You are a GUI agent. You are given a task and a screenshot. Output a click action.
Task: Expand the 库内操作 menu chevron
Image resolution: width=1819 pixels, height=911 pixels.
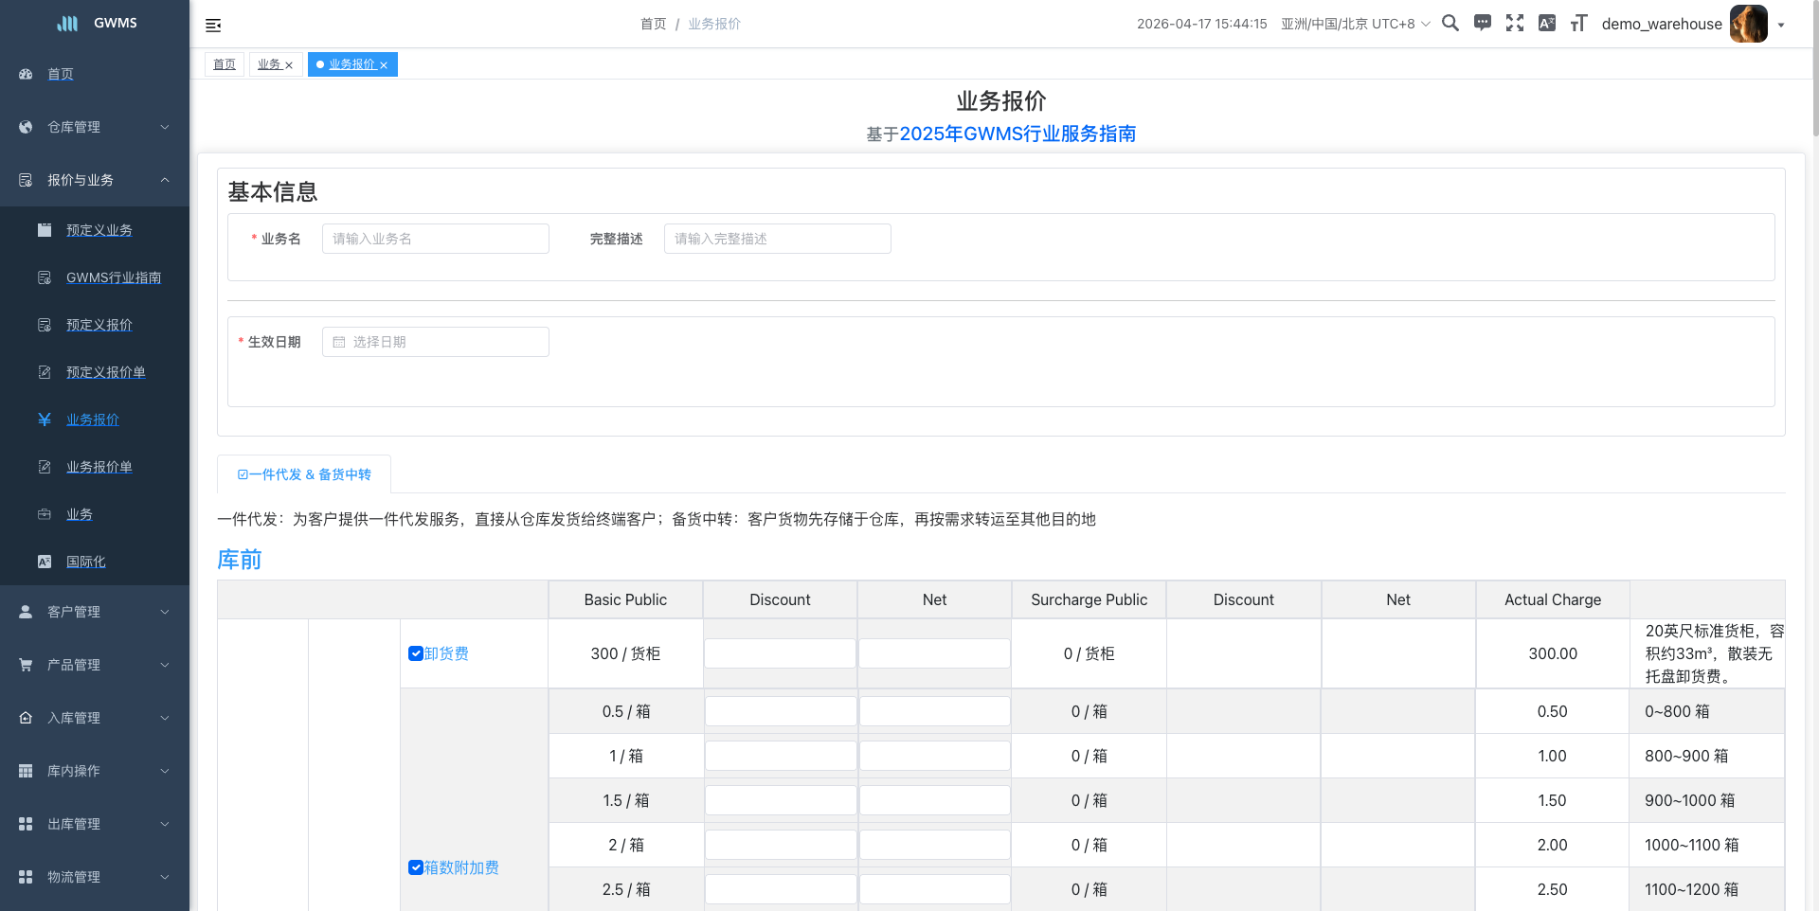[x=165, y=771]
